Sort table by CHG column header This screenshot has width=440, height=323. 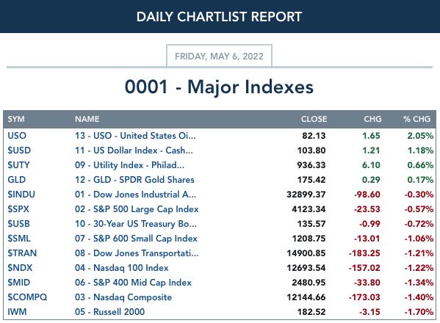click(x=372, y=119)
